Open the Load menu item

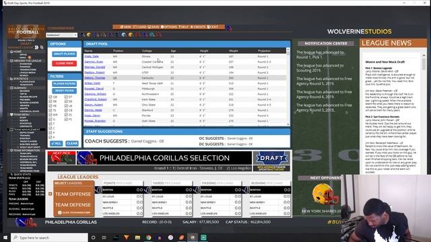(139, 27)
